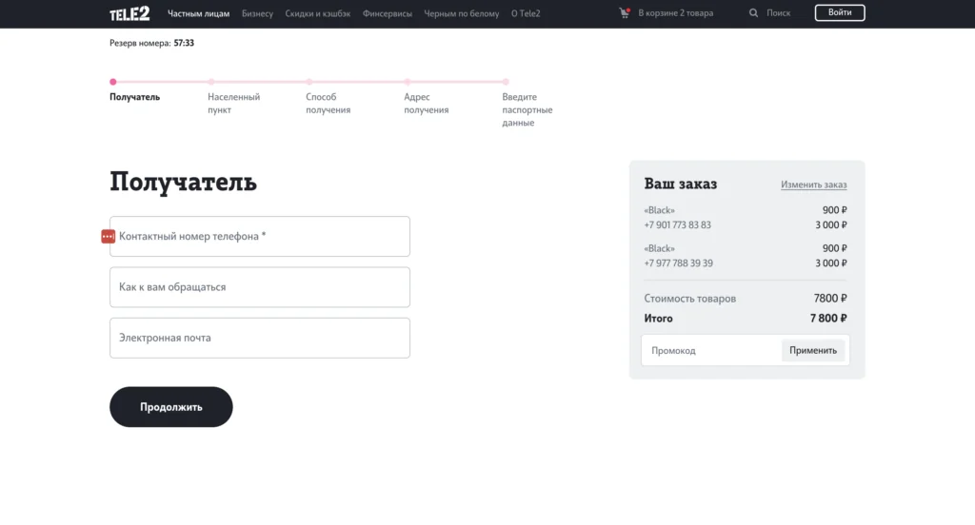Go to Скидки и кэшбэк section
The image size is (975, 525).
(x=317, y=13)
